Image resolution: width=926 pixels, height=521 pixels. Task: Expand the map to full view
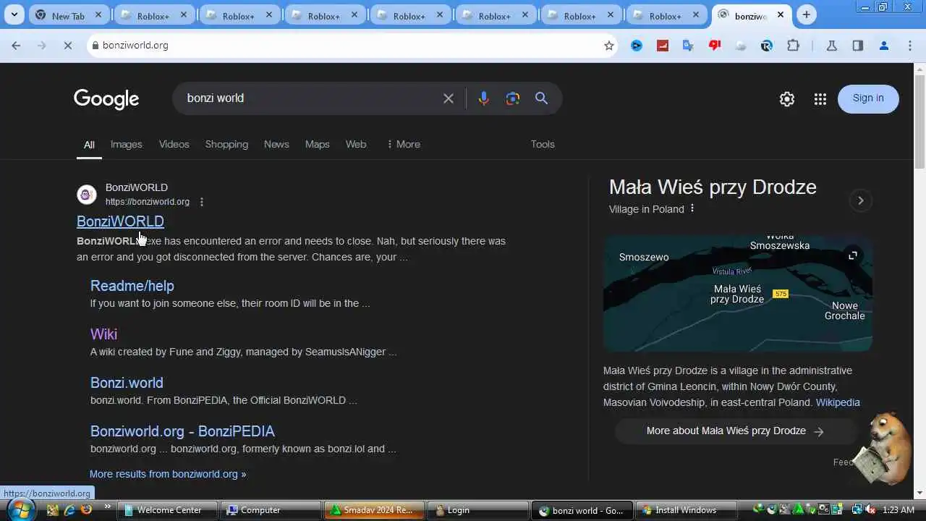(853, 255)
